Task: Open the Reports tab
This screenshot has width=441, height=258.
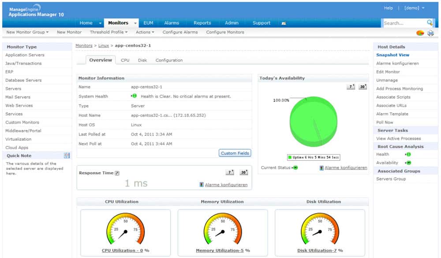Action: pos(202,23)
